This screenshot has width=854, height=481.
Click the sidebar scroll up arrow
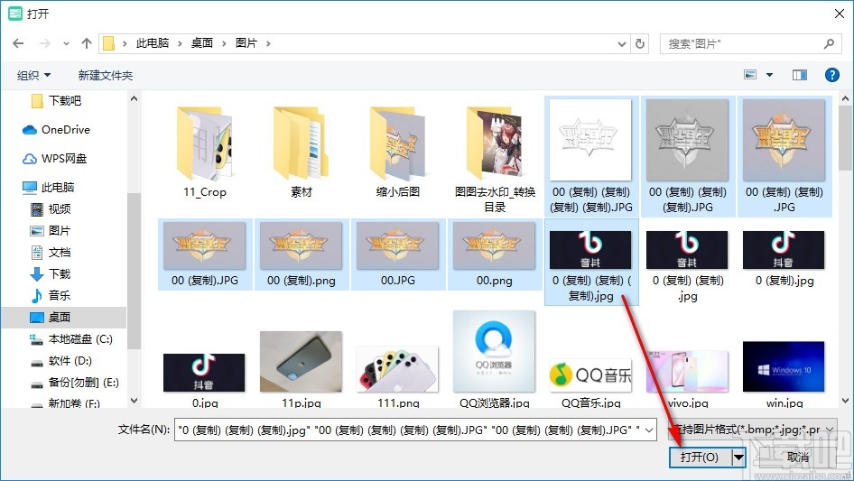point(134,98)
